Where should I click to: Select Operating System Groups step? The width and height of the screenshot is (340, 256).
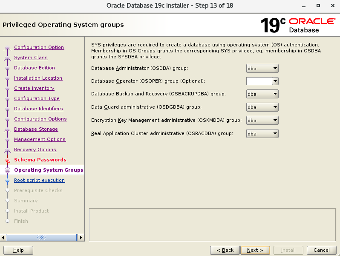[49, 170]
